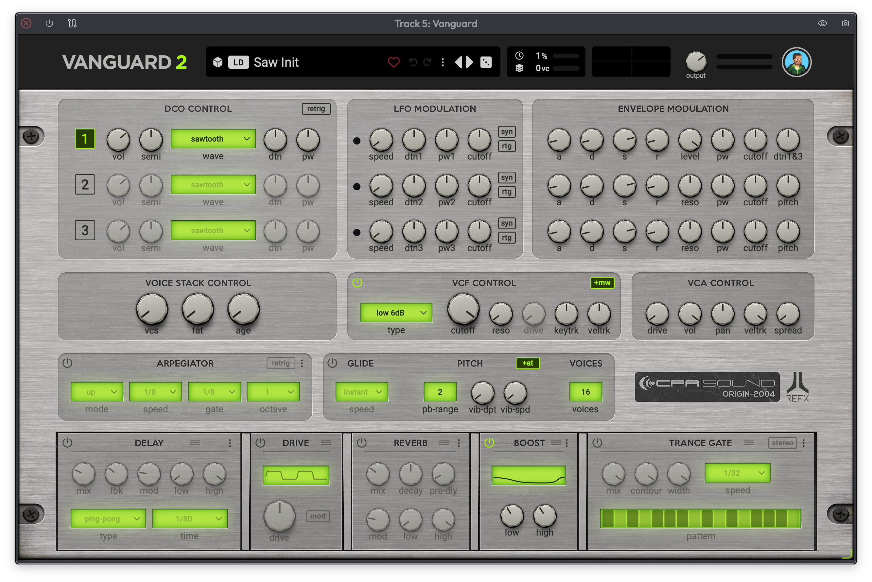Viewport: 872px width, 582px height.
Task: Click the output volume knob
Action: tap(696, 61)
